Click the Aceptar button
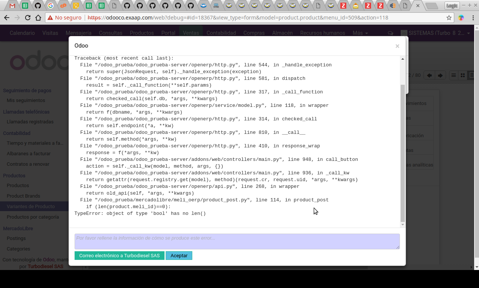This screenshot has height=288, width=479. tap(179, 255)
